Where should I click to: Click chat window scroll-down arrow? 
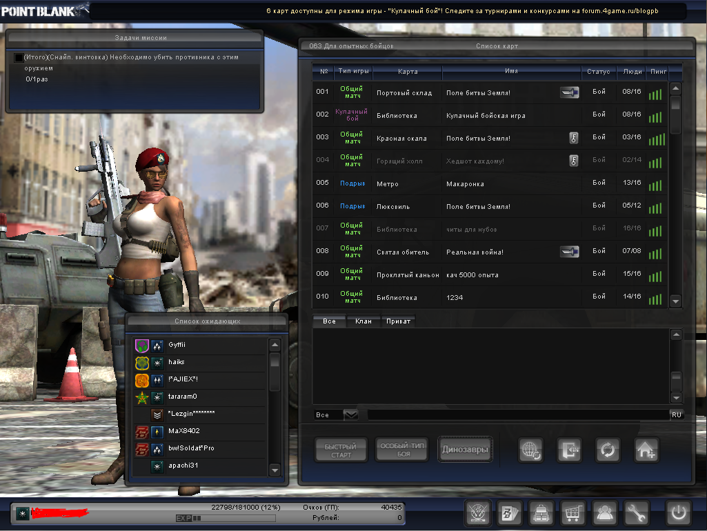(x=675, y=398)
